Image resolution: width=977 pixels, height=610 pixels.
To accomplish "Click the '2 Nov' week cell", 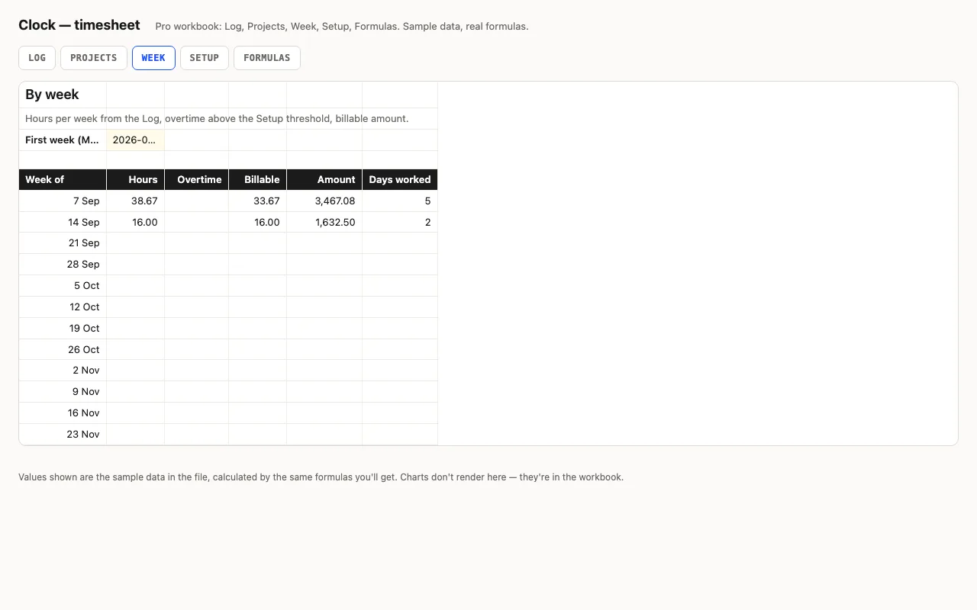I will tap(63, 371).
